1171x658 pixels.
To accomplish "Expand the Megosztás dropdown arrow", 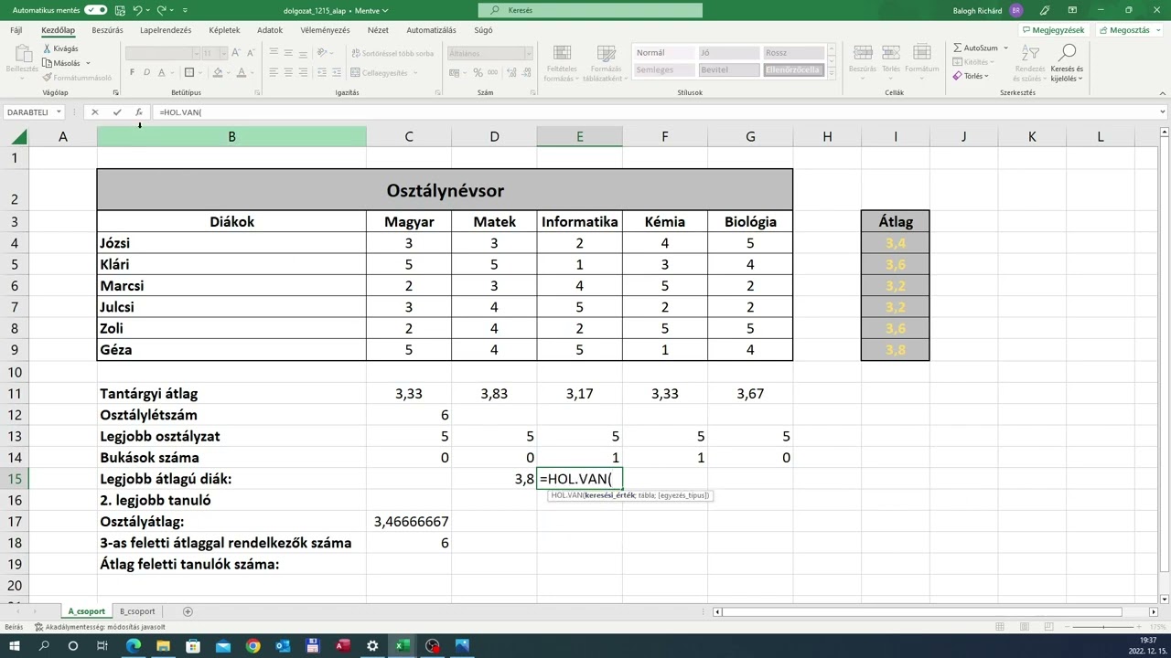I will (x=1157, y=30).
